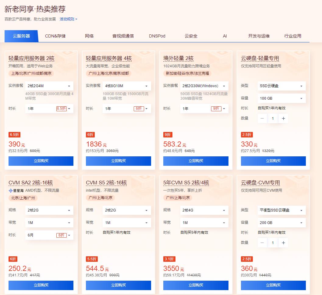Select the AI tab
The width and height of the screenshot is (322, 295).
pyautogui.click(x=225, y=36)
